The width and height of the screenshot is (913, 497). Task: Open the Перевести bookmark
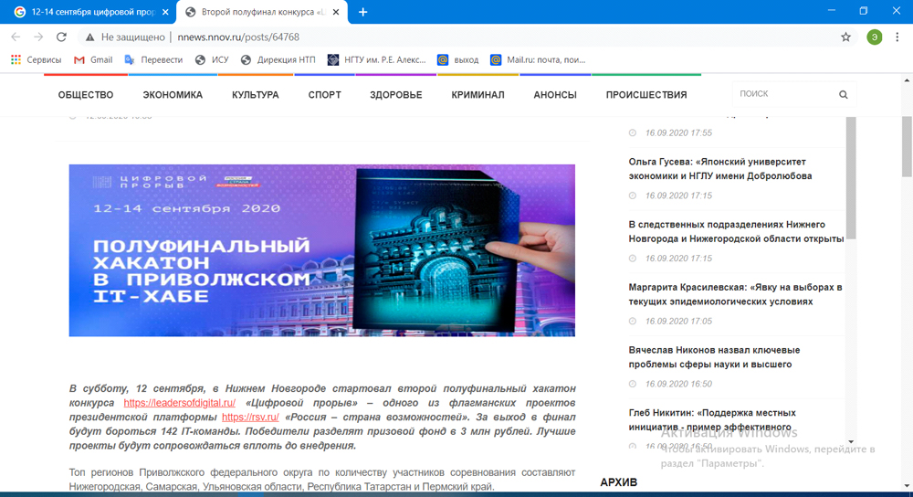coord(153,59)
